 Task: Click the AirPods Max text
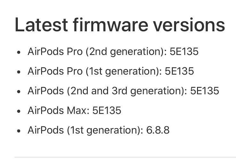(57, 111)
